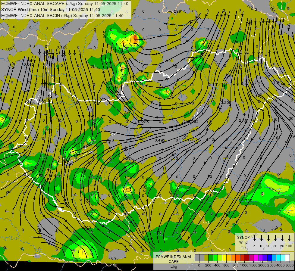Click the 5 m/s wind legend arrow
Viewport: 295px width, 271px height.
tap(254, 238)
